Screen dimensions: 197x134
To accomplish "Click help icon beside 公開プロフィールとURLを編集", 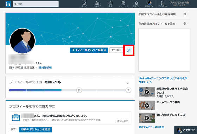I will 185,14.
